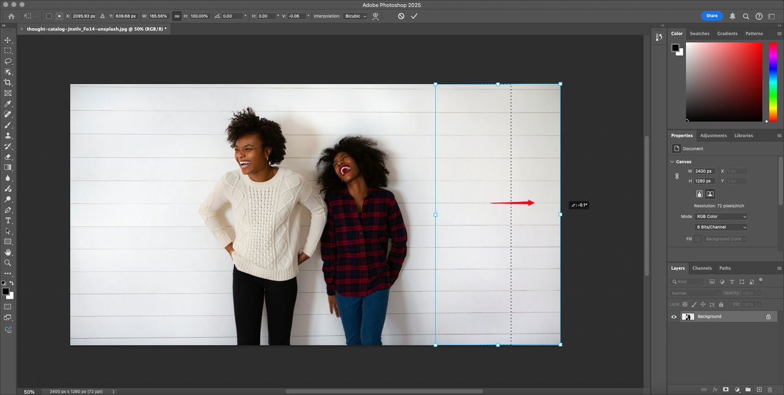Open the Interpolation Bicubic dropdown
Screen dimensions: 784x395
coord(356,16)
